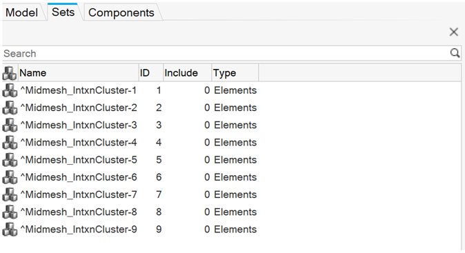This screenshot has height=253, width=465.
Task: Switch to the Components tab
Action: pyautogui.click(x=121, y=12)
